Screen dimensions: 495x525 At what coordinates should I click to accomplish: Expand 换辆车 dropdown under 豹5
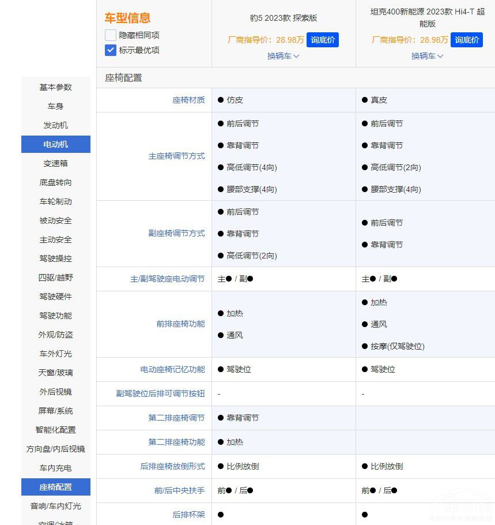coord(283,57)
